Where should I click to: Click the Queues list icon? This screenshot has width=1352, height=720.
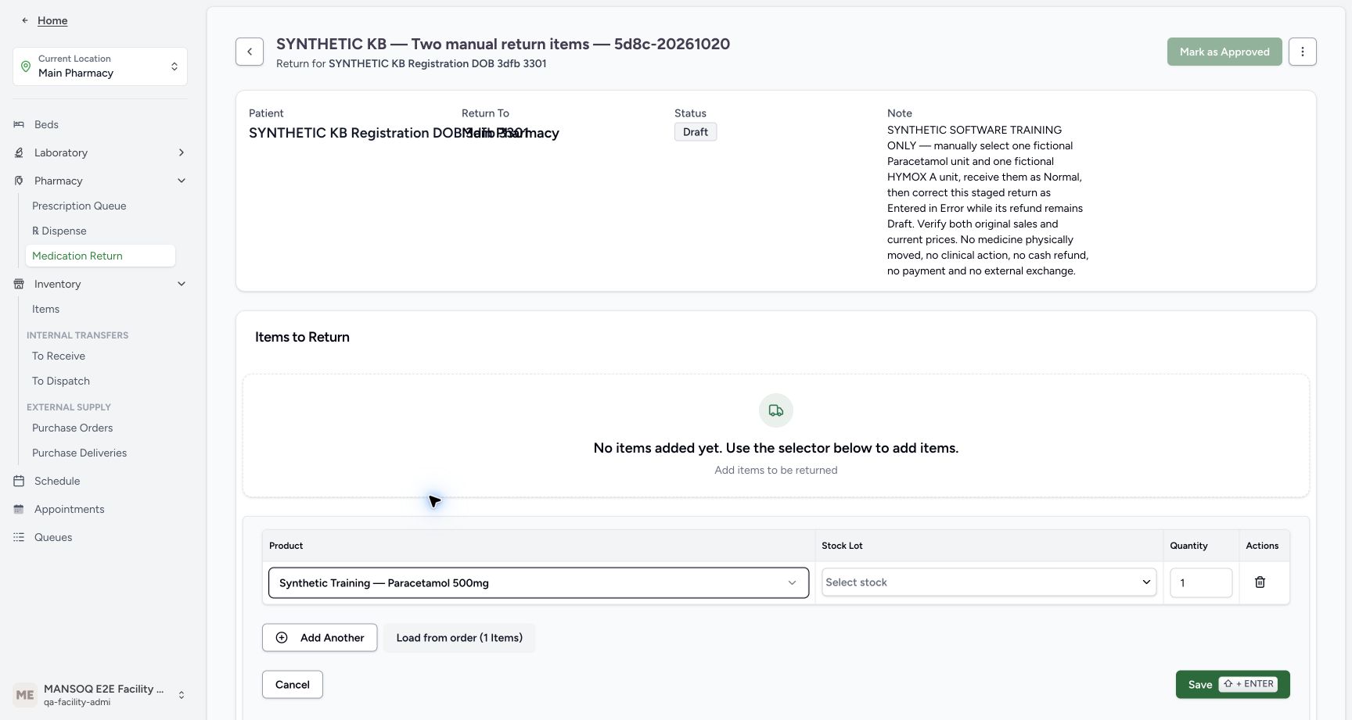19,537
